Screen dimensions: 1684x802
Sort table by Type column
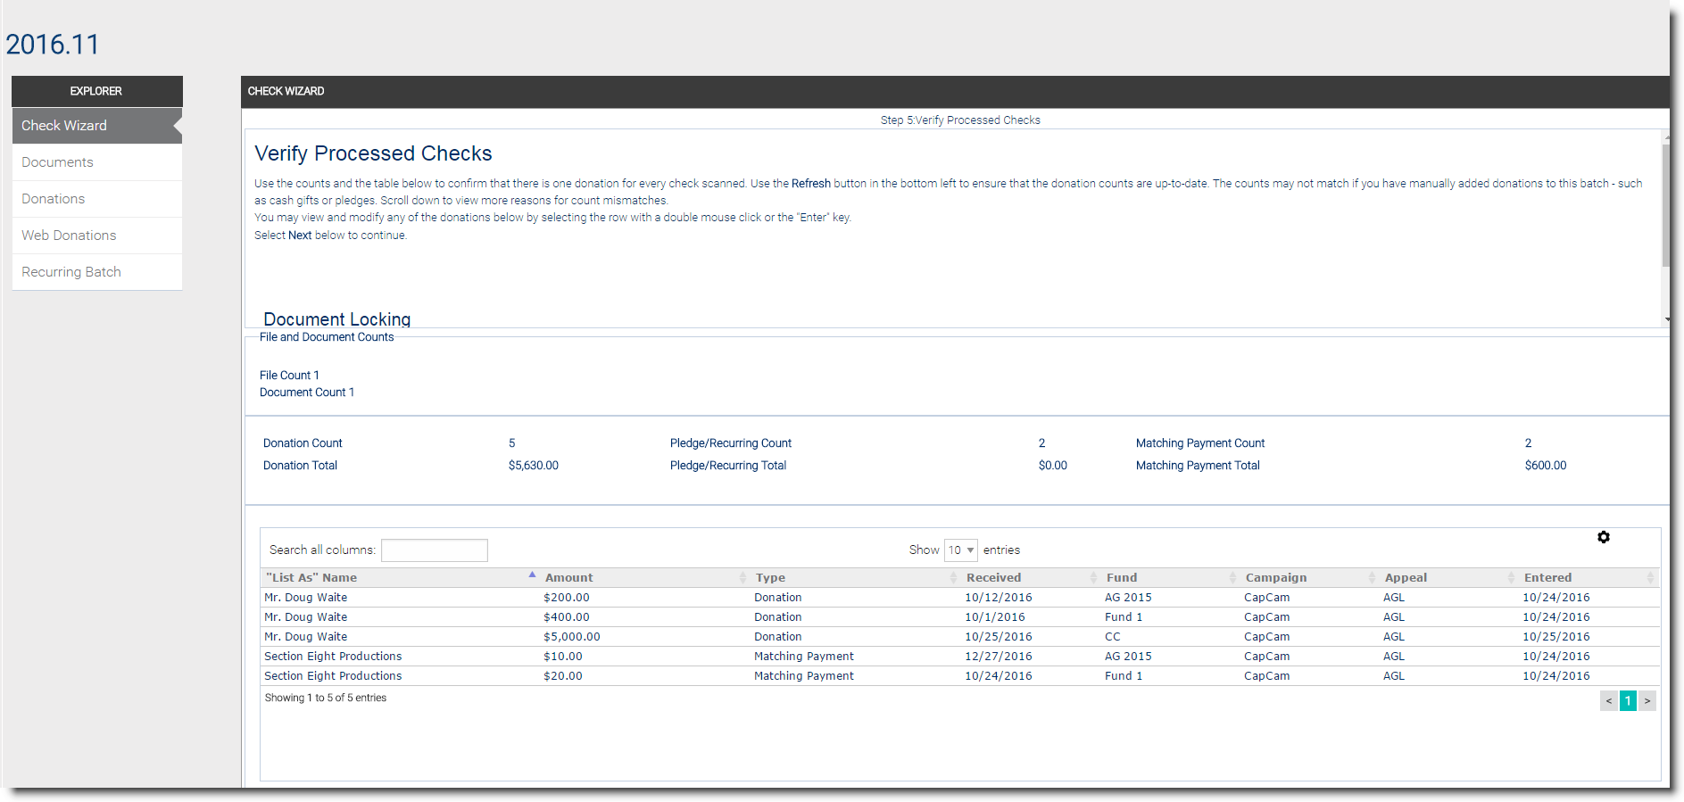(x=854, y=578)
